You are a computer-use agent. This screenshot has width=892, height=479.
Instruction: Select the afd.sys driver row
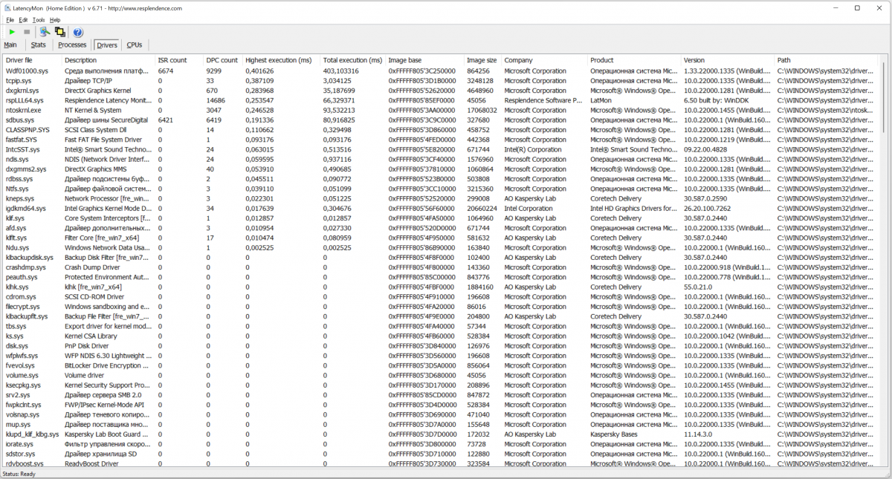[x=441, y=228]
